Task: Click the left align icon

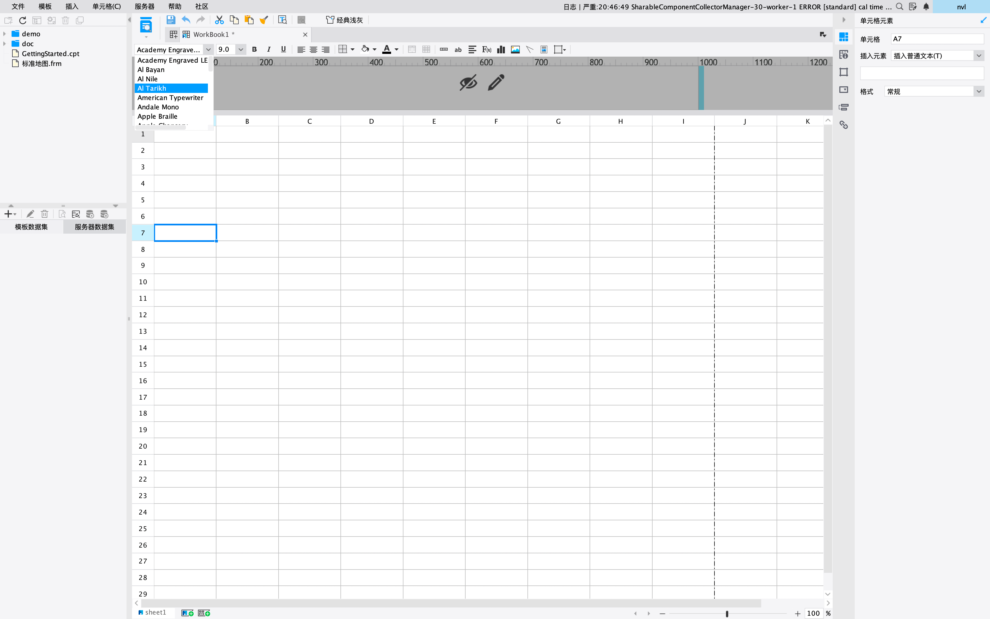Action: pos(301,49)
